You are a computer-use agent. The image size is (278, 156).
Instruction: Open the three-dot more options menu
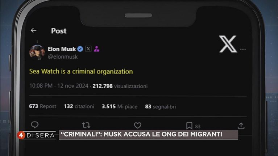pos(243,49)
